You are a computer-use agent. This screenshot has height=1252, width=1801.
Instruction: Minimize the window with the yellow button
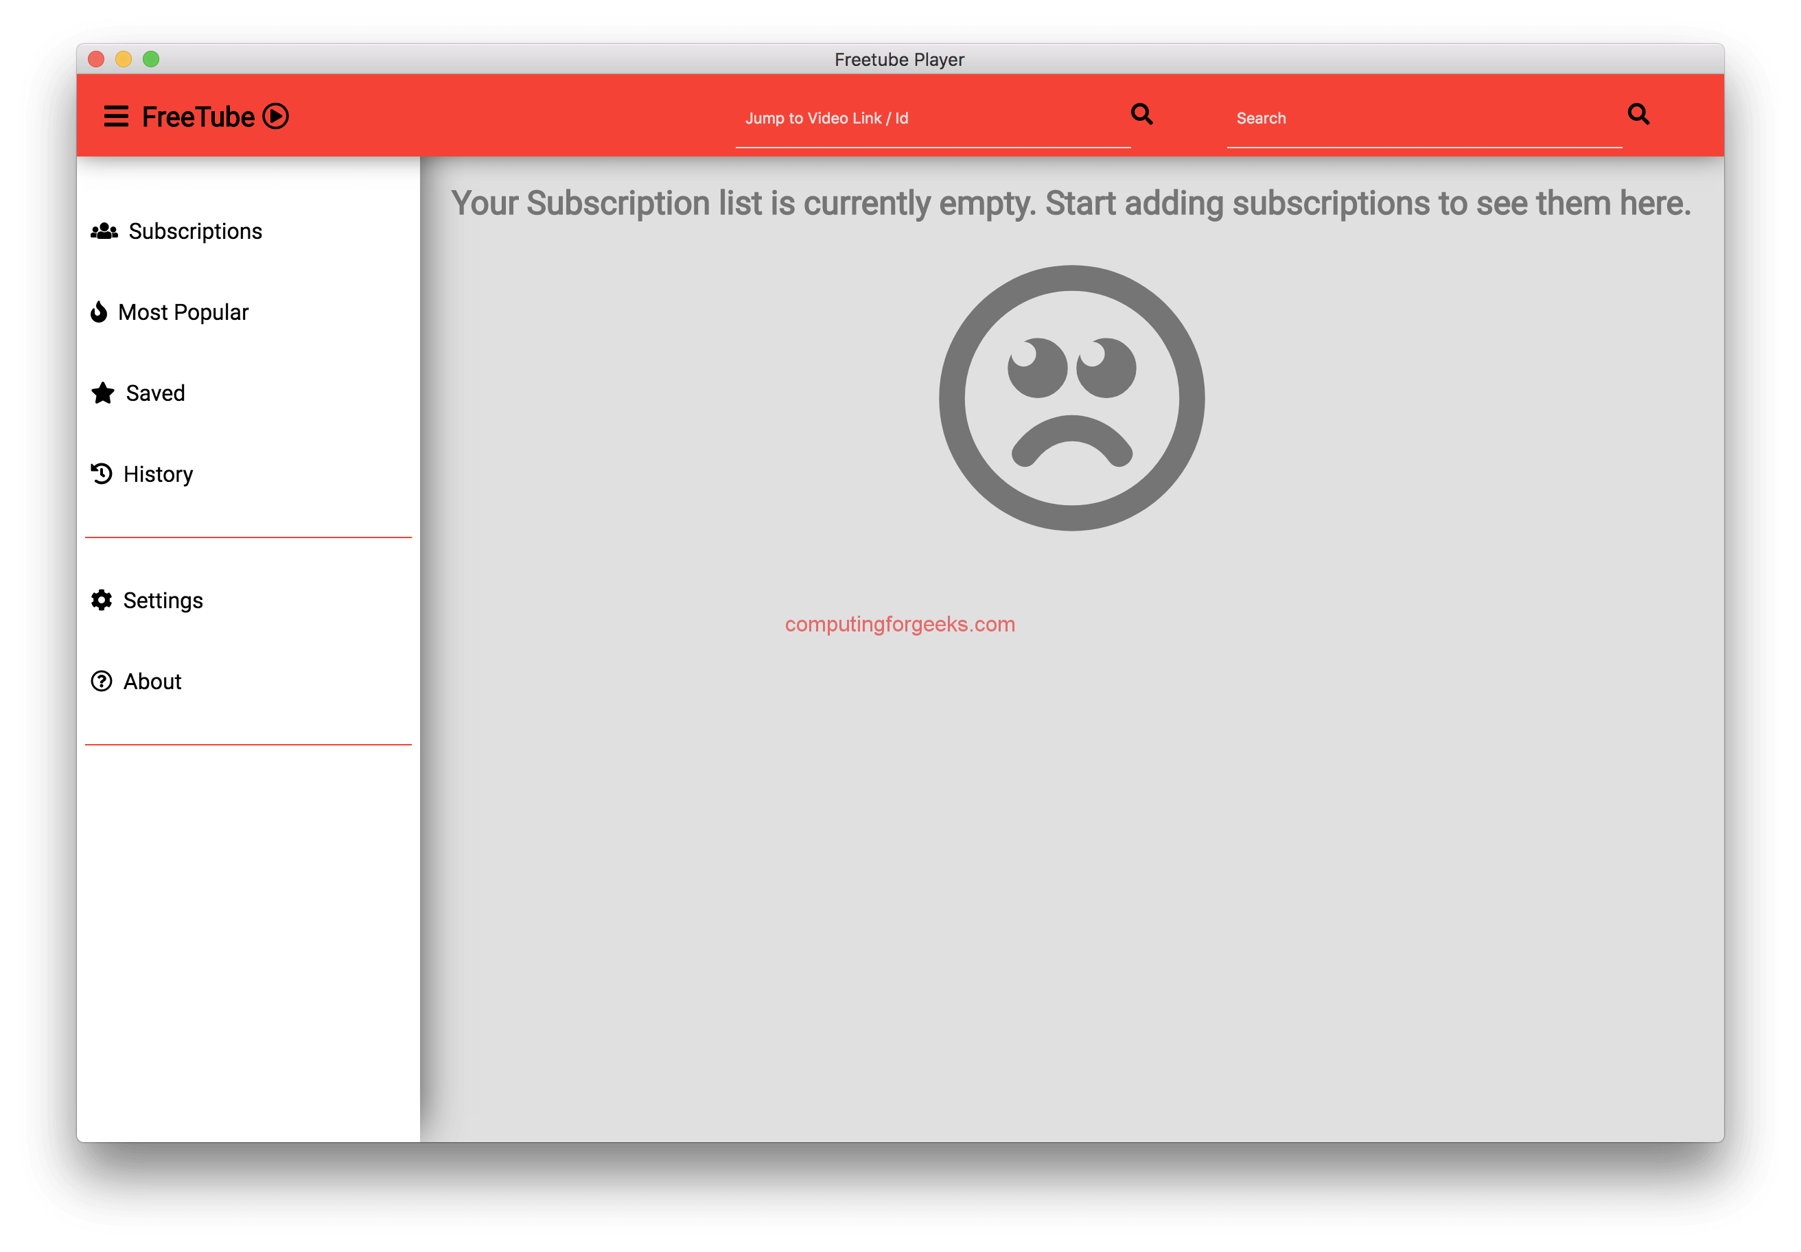tap(124, 59)
